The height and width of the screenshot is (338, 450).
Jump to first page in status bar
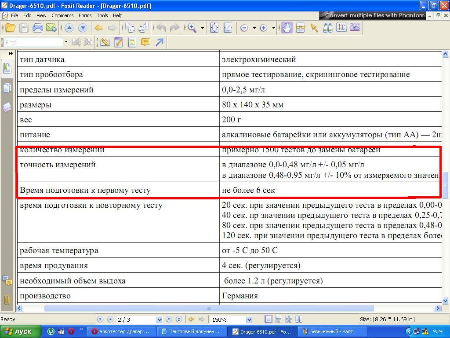[100, 320]
